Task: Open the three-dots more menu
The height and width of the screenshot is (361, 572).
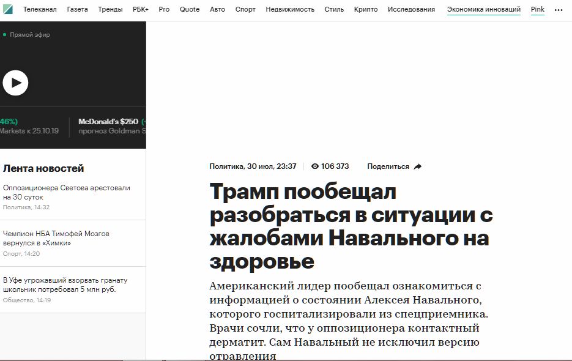Action: [x=558, y=10]
